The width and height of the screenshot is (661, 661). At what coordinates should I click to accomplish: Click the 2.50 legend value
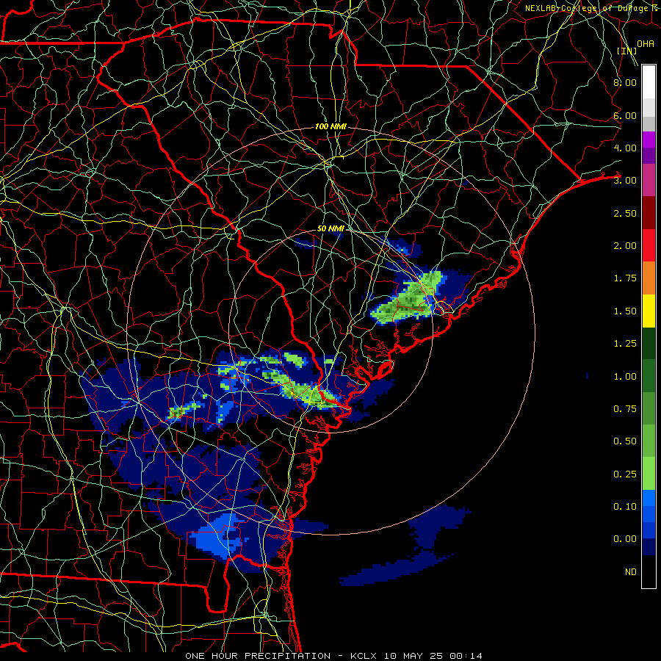point(625,213)
